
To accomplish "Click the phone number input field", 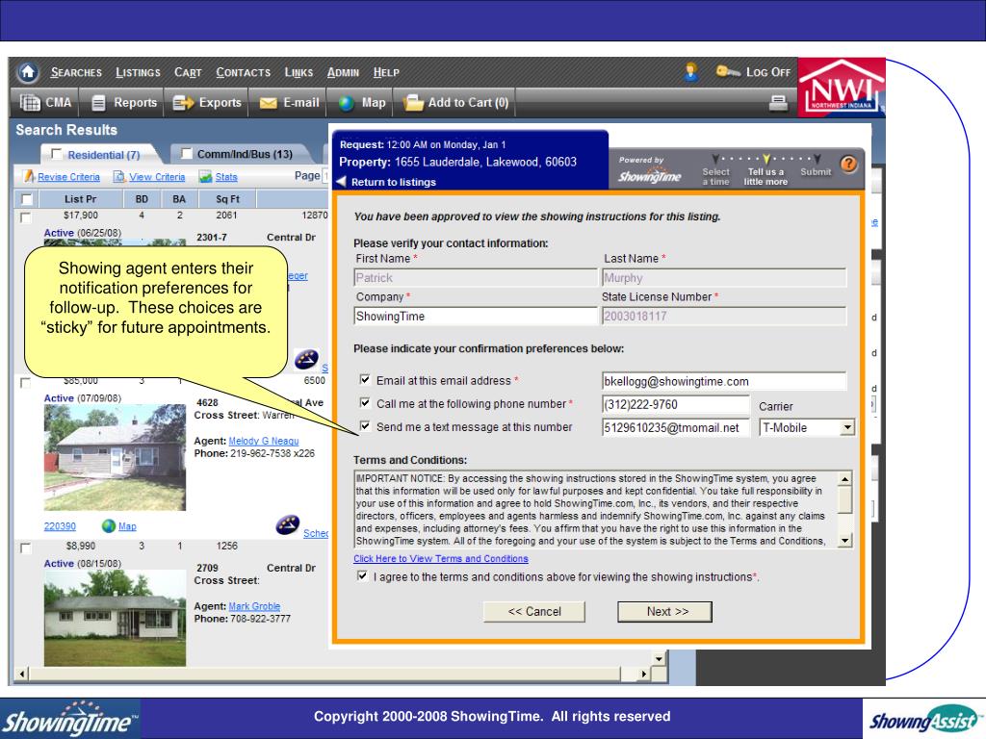I will [676, 404].
